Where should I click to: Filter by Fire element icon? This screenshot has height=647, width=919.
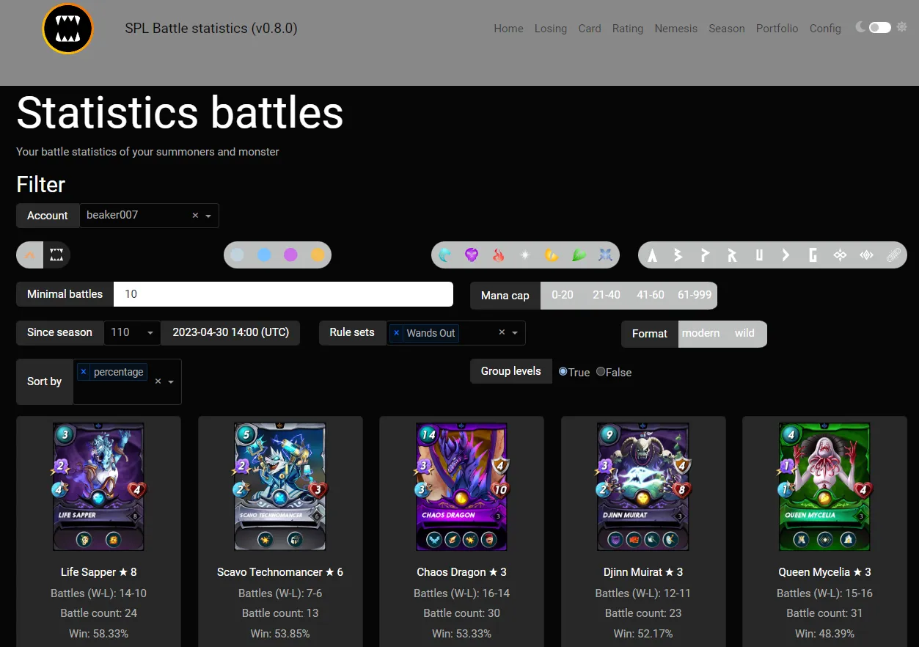pos(498,255)
